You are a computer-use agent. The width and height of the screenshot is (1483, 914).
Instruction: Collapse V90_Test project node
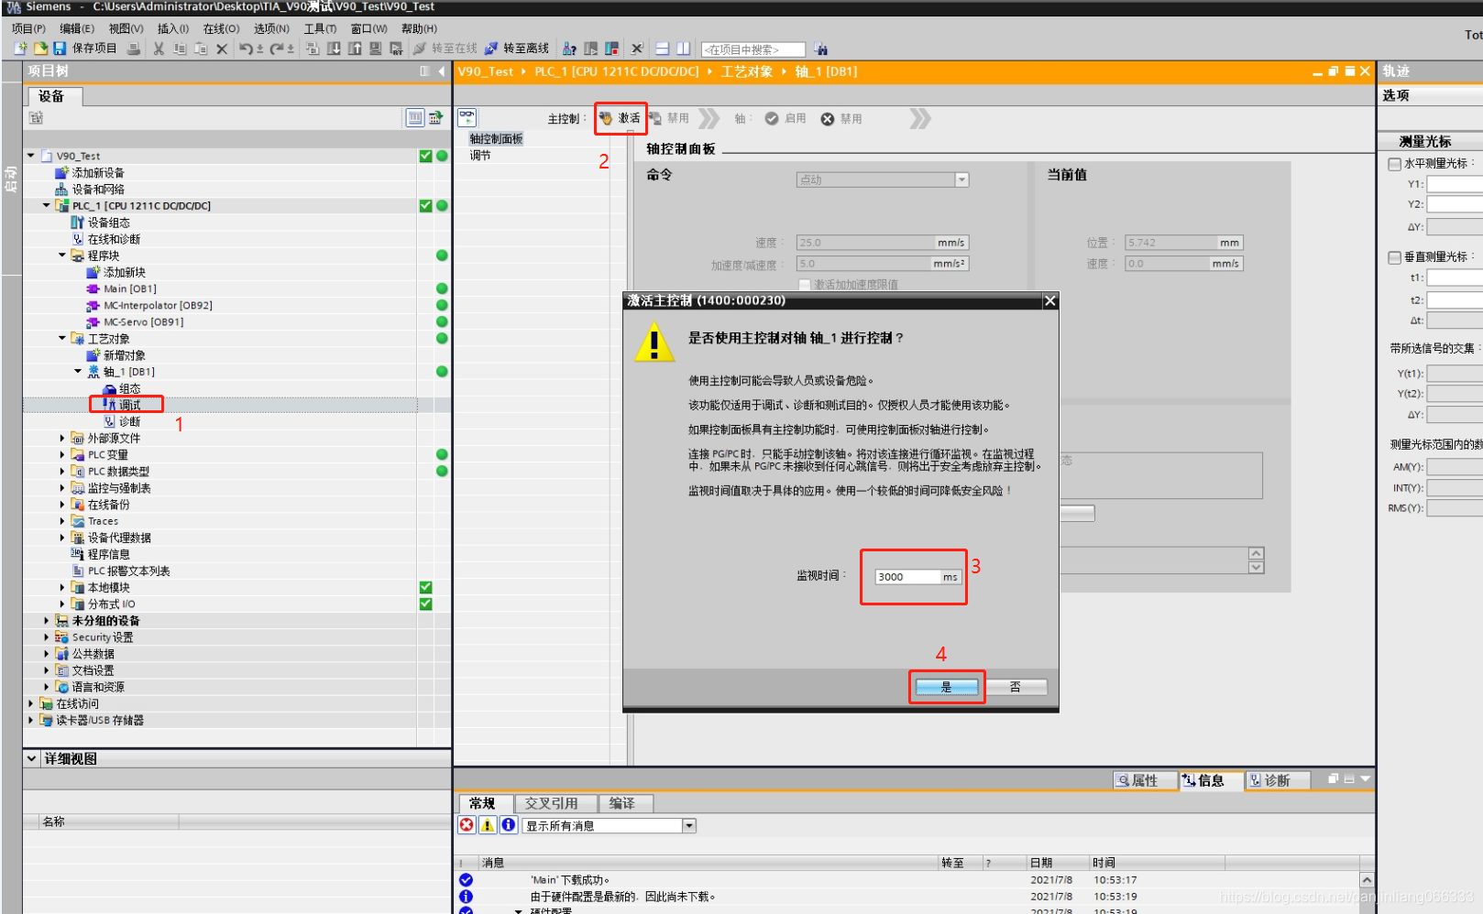pos(30,156)
